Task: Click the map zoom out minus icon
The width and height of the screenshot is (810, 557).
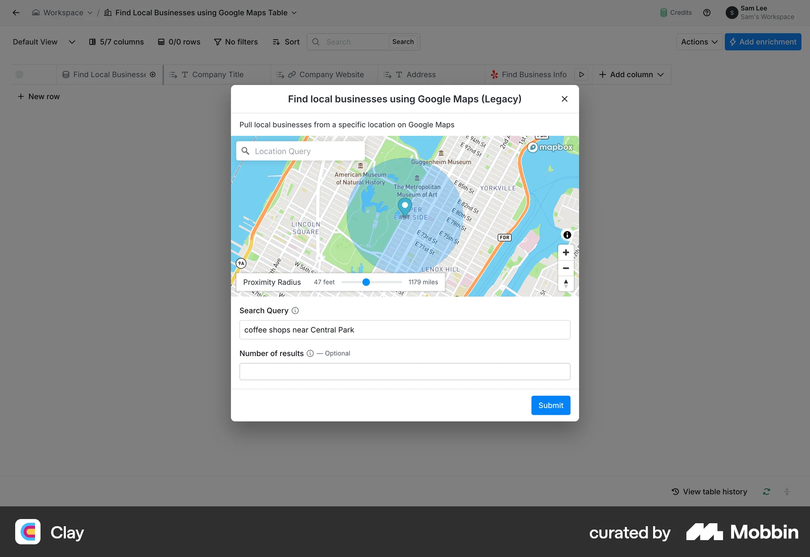Action: (566, 268)
